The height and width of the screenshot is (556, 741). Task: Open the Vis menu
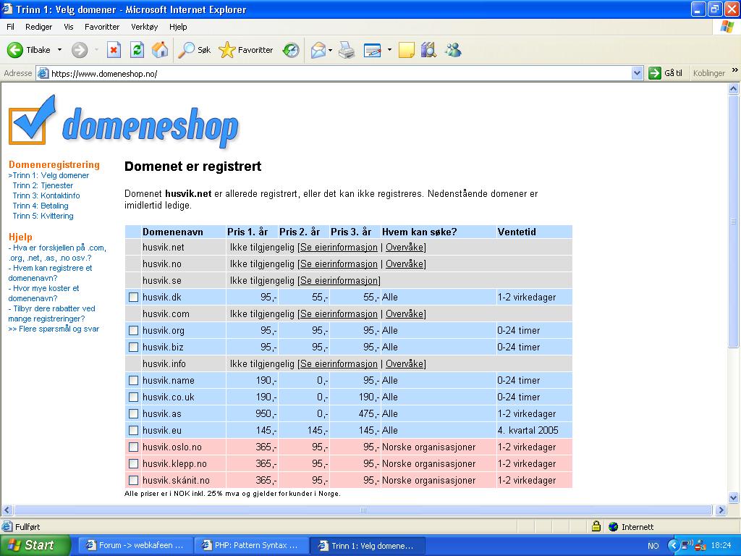[x=69, y=27]
